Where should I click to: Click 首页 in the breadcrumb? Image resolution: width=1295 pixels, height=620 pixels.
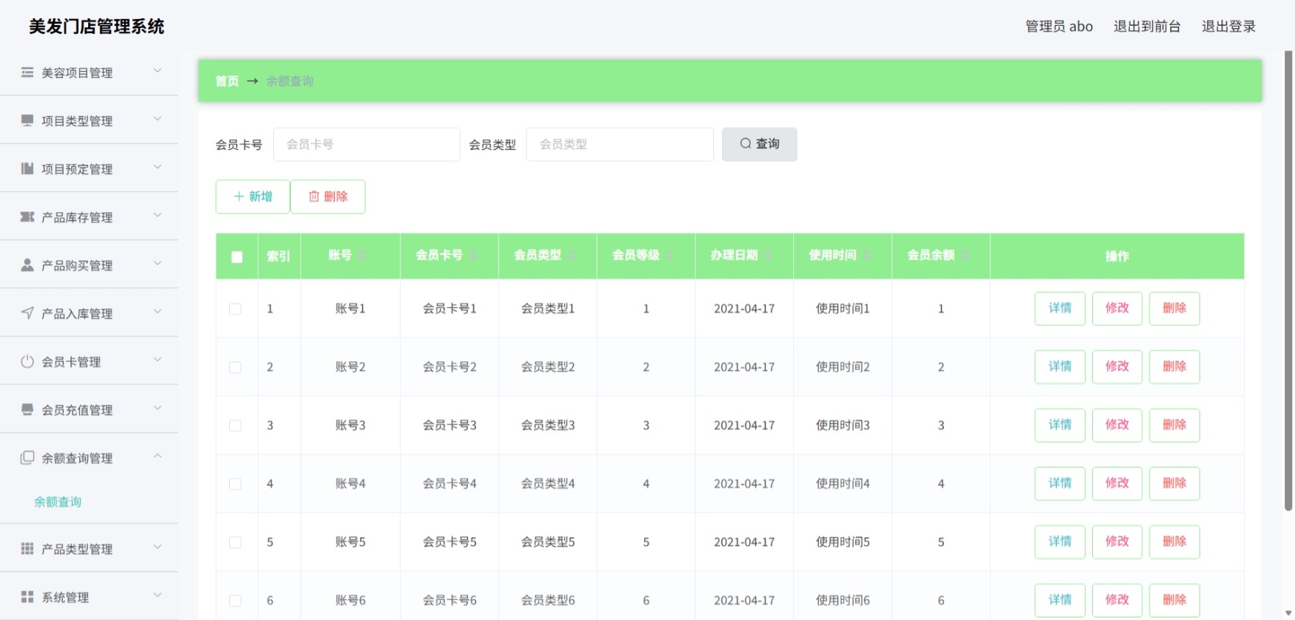pos(227,81)
